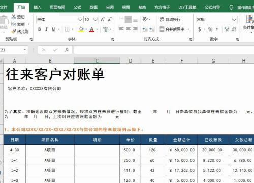Image resolution: width=254 pixels, height=183 pixels.
Task: Click into the formula bar
Action: (164, 50)
